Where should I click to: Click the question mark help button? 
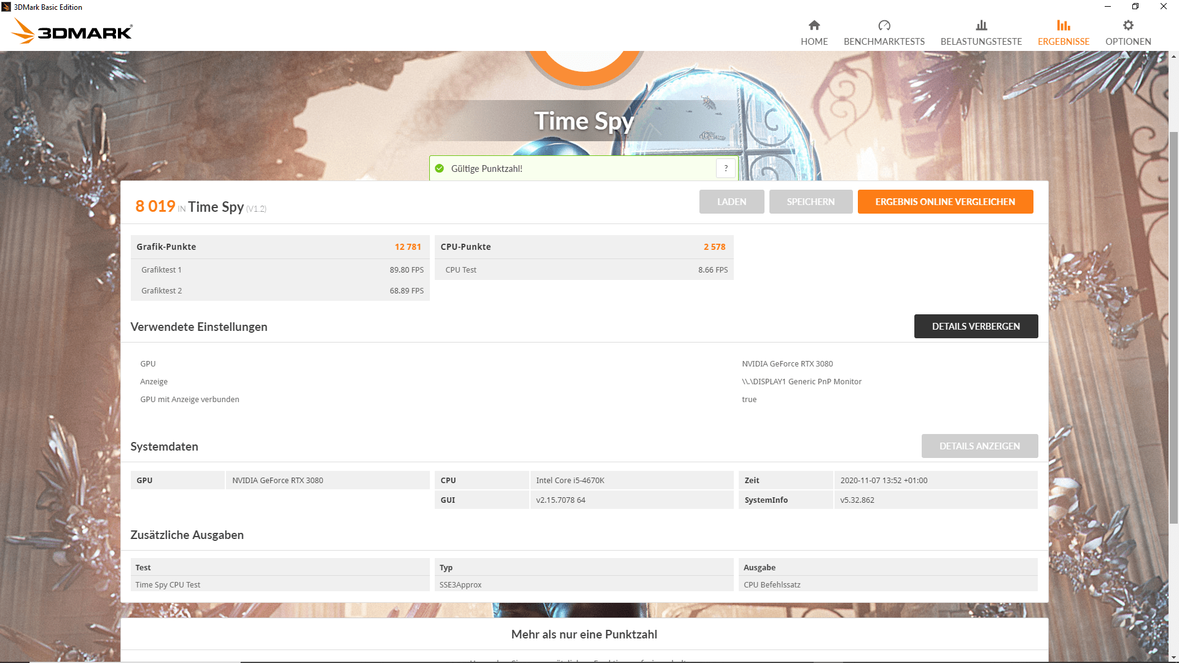coord(726,168)
